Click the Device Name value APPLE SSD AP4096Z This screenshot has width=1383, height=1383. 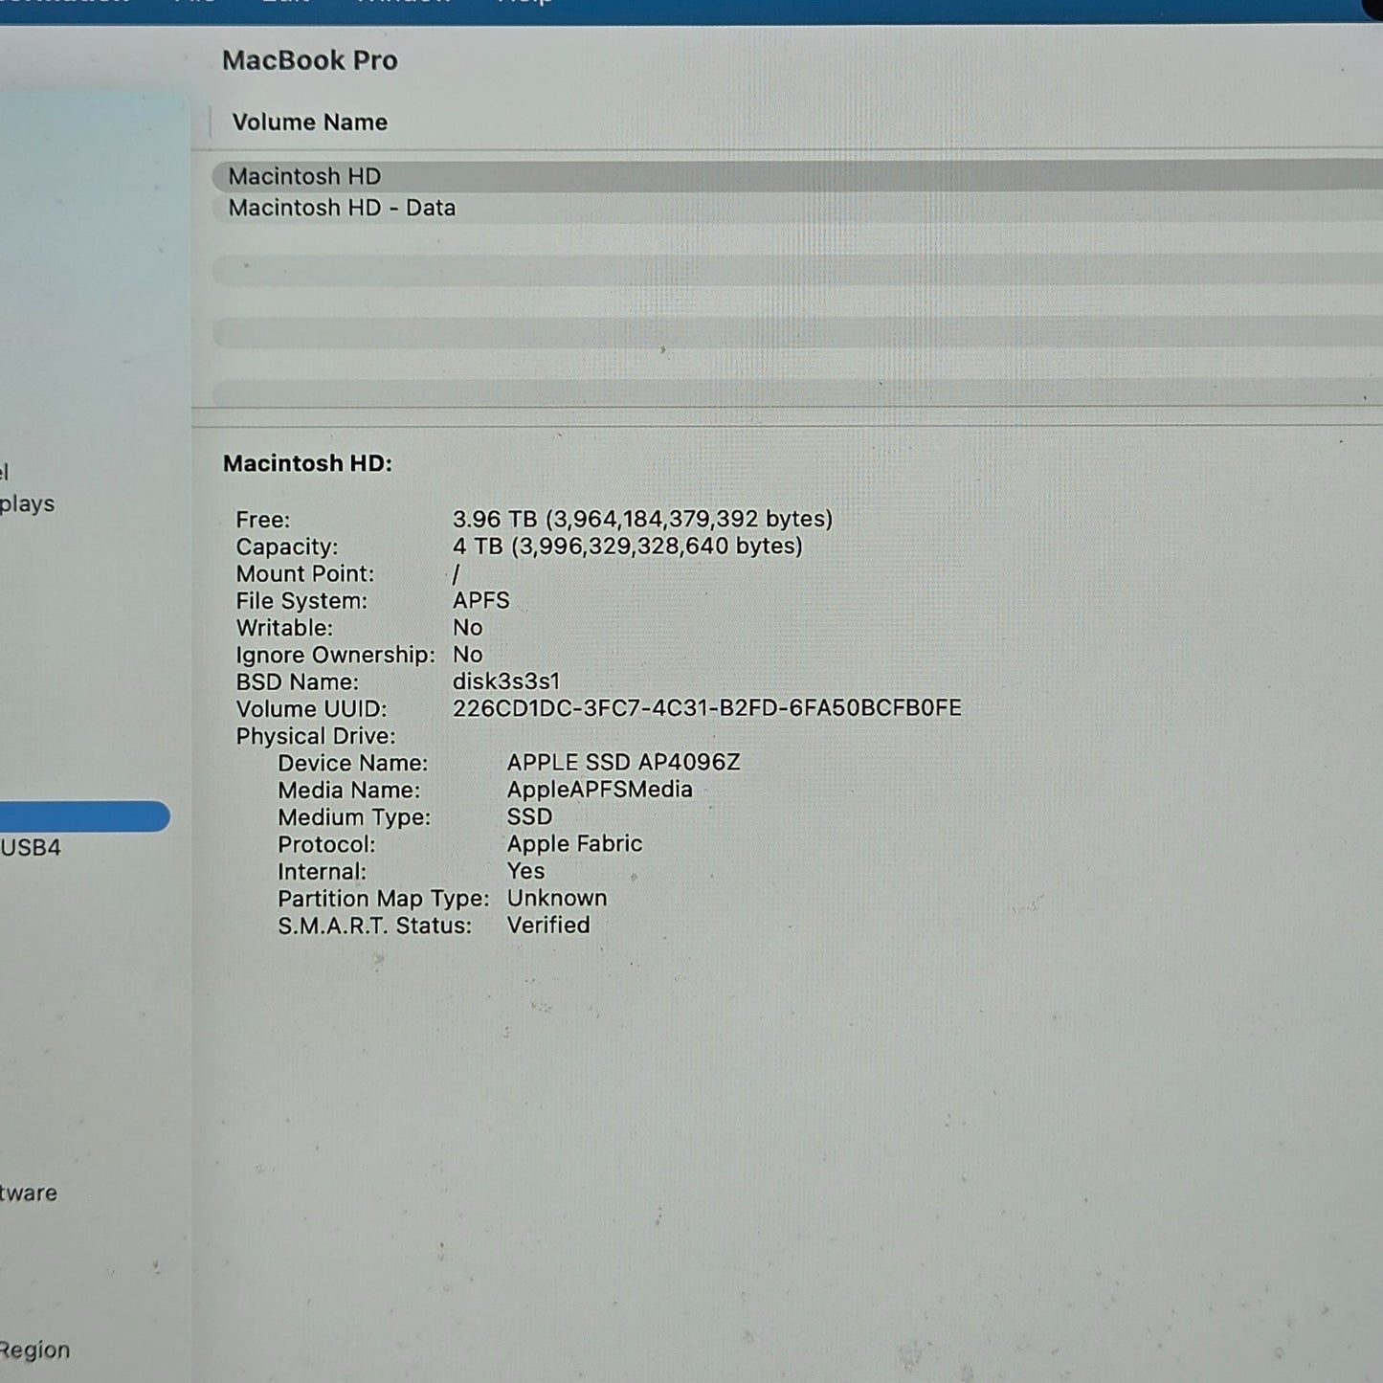(623, 763)
